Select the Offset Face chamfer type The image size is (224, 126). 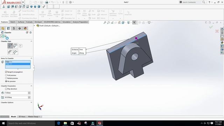pyautogui.click(x=10, y=52)
